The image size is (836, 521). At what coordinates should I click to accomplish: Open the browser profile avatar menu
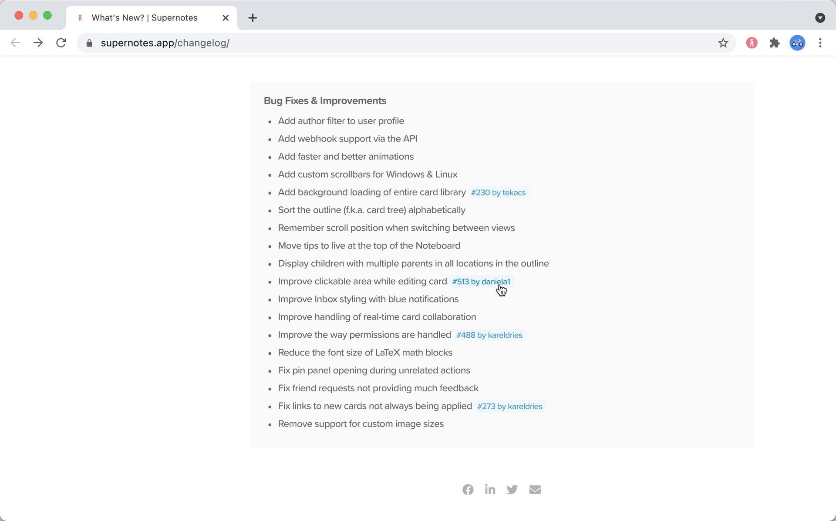tap(797, 43)
